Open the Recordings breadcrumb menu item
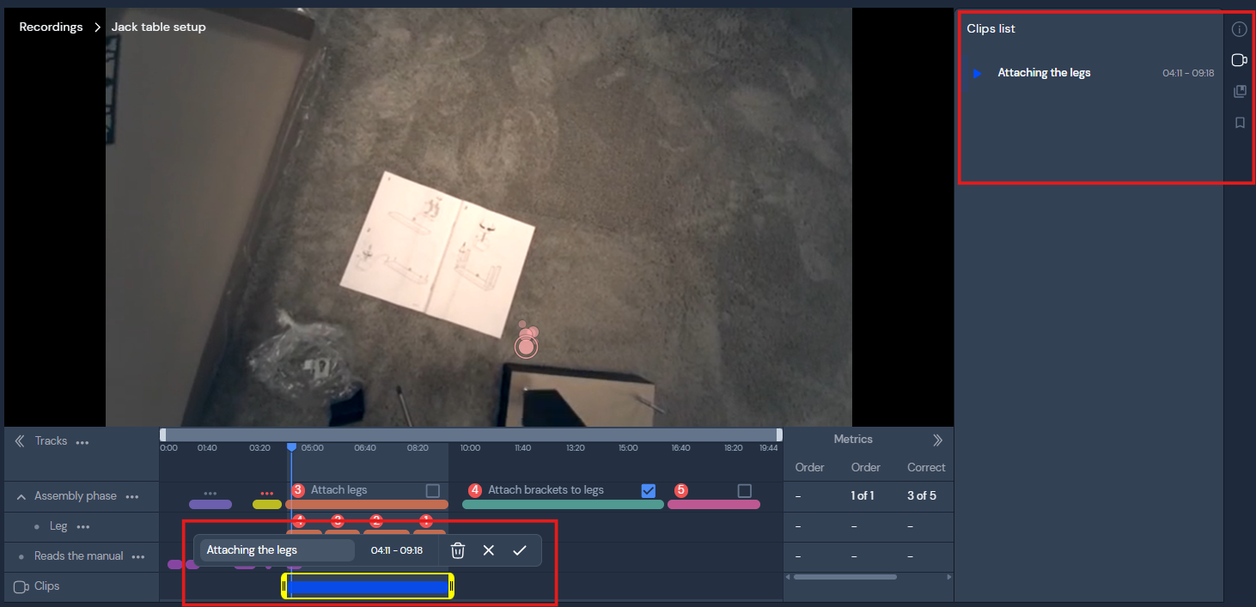Screen dimensions: 1256x607 click(x=52, y=27)
